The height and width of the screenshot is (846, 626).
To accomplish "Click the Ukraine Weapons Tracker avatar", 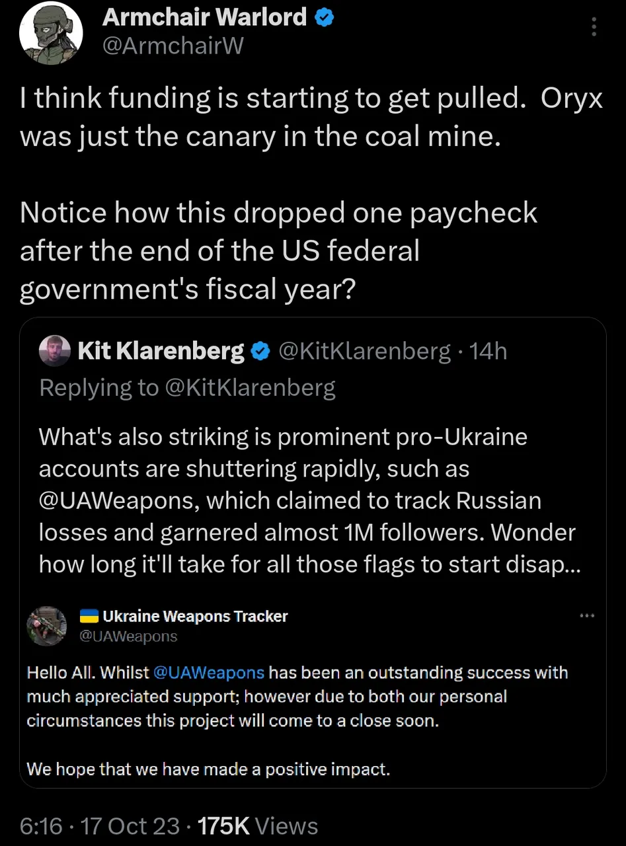I will click(x=47, y=625).
